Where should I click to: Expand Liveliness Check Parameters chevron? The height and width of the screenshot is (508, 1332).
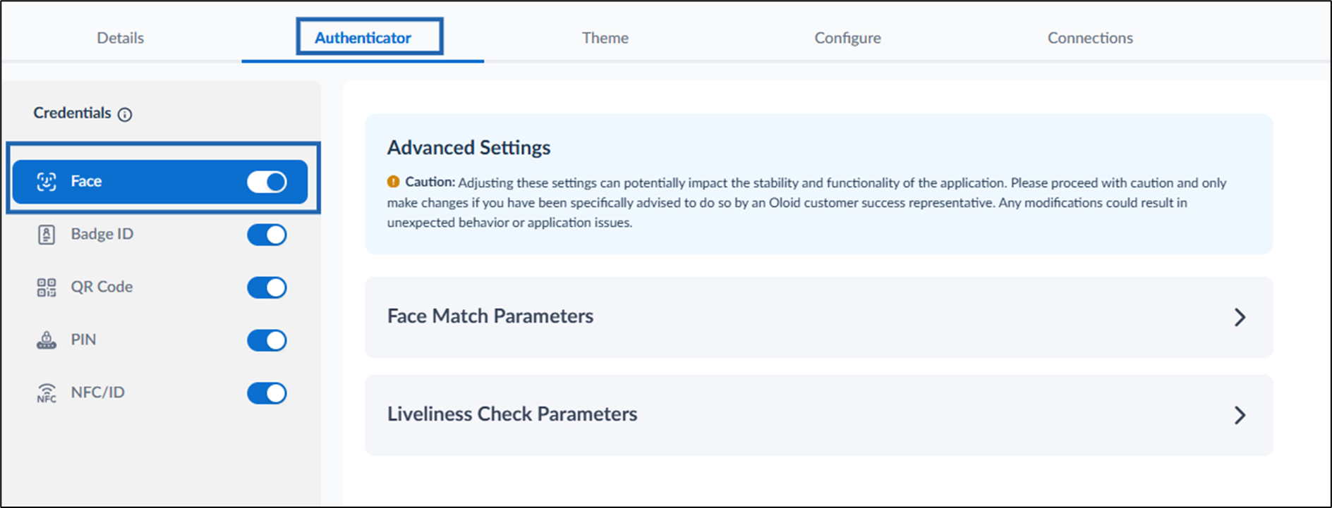click(1240, 415)
